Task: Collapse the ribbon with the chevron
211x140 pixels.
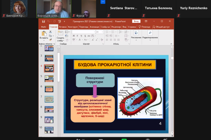Action: (x=171, y=44)
